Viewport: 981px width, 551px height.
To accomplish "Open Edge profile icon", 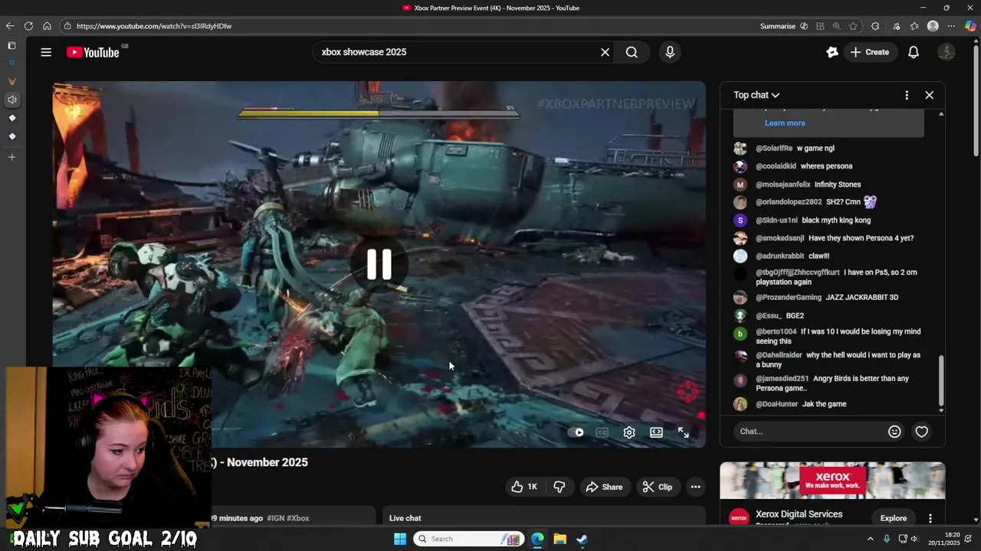I will pos(933,26).
